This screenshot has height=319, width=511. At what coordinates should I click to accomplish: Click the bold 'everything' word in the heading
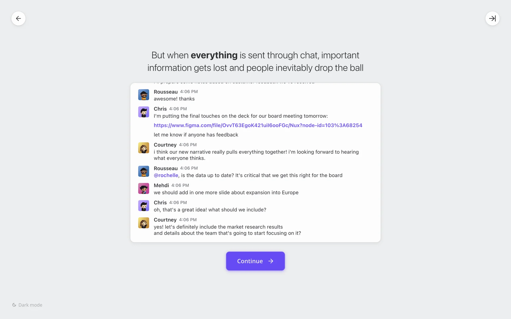[x=214, y=55]
